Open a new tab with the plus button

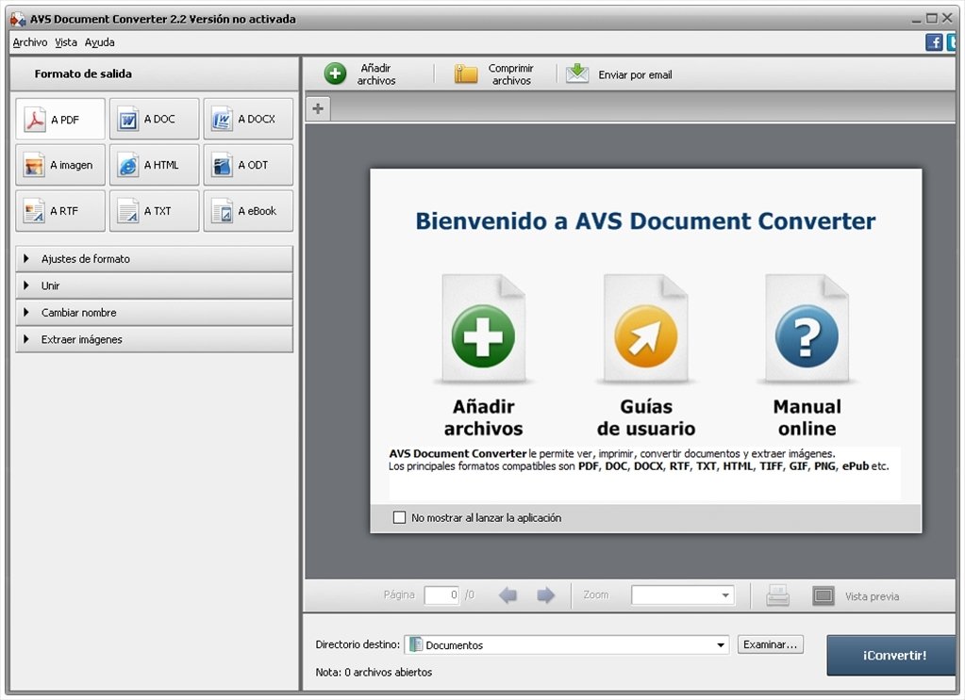(x=318, y=108)
